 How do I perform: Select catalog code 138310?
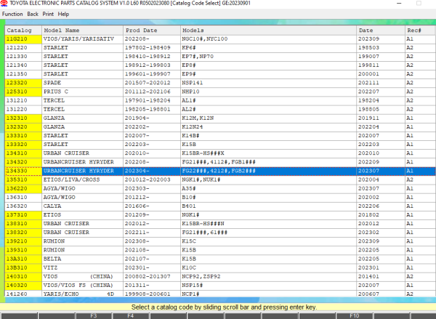23,224
